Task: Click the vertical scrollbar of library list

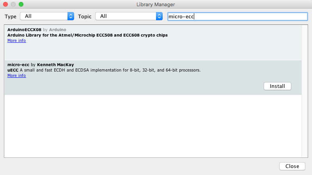Action: (304, 91)
